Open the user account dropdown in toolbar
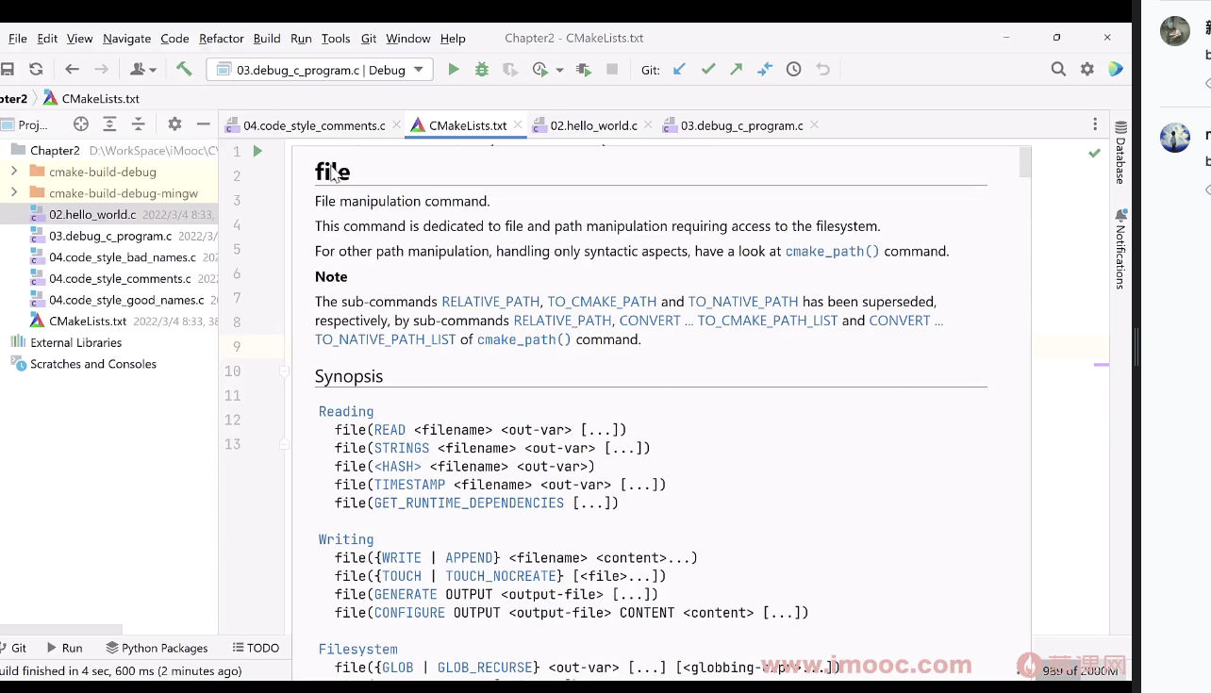1211x693 pixels. pyautogui.click(x=142, y=69)
